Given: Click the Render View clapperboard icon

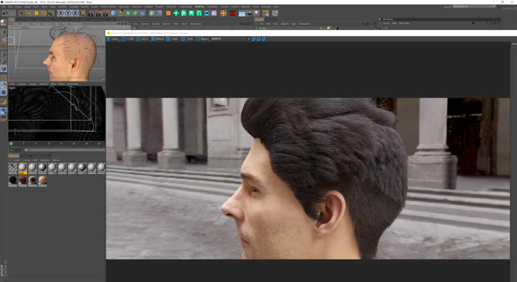Looking at the screenshot, I should tap(91, 13).
